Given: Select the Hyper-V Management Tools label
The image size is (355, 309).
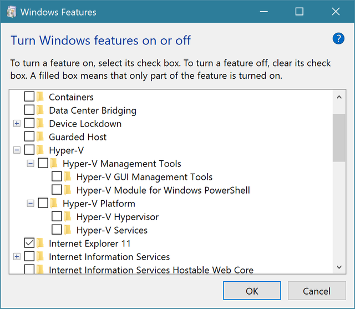Looking at the screenshot, I should (122, 164).
